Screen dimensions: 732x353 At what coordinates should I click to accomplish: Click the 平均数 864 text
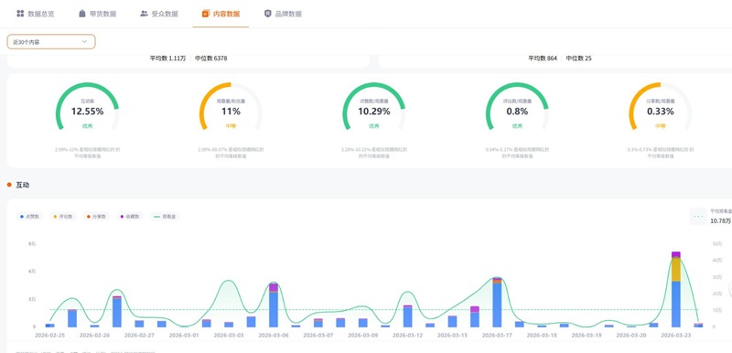(543, 59)
